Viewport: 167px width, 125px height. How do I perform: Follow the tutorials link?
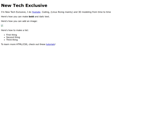coord(50,44)
